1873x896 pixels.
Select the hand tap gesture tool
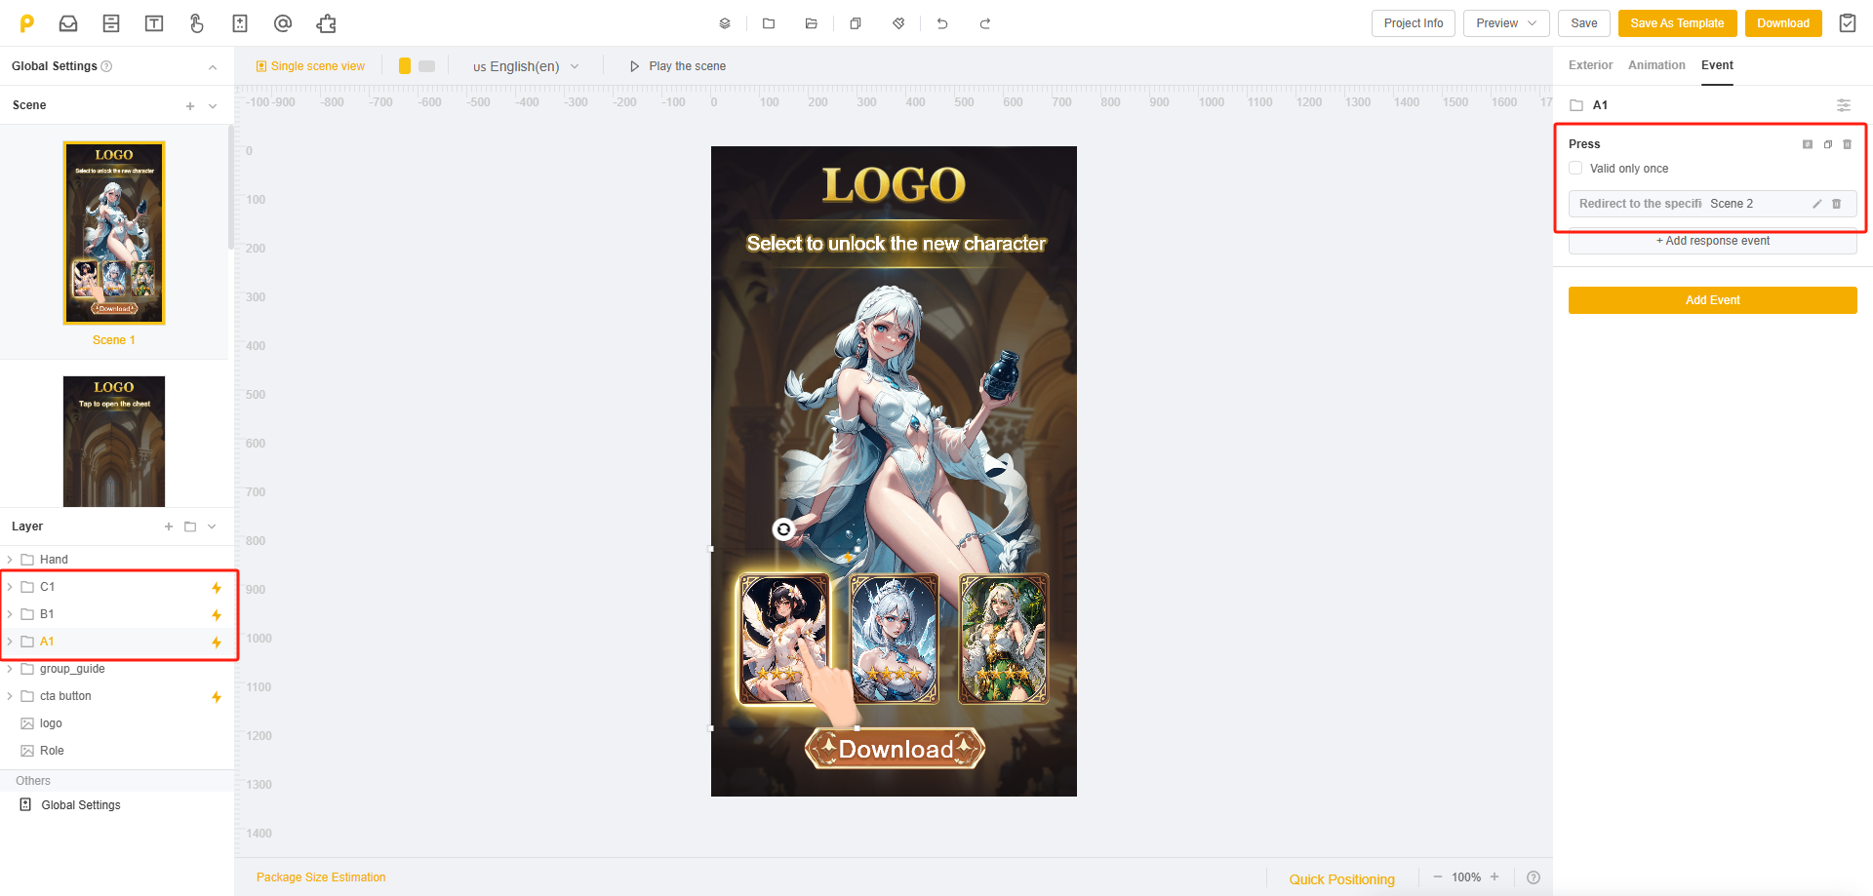[197, 23]
